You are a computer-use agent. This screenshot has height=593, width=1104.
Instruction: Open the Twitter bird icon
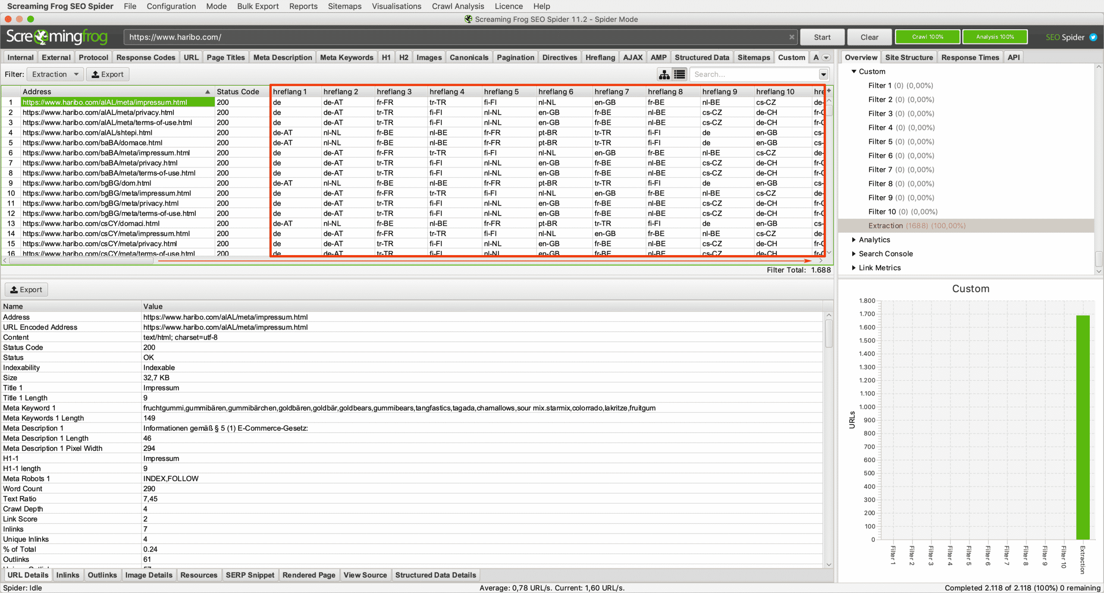(x=1093, y=37)
